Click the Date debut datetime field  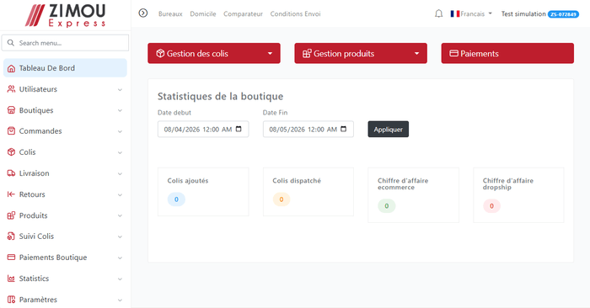(203, 130)
